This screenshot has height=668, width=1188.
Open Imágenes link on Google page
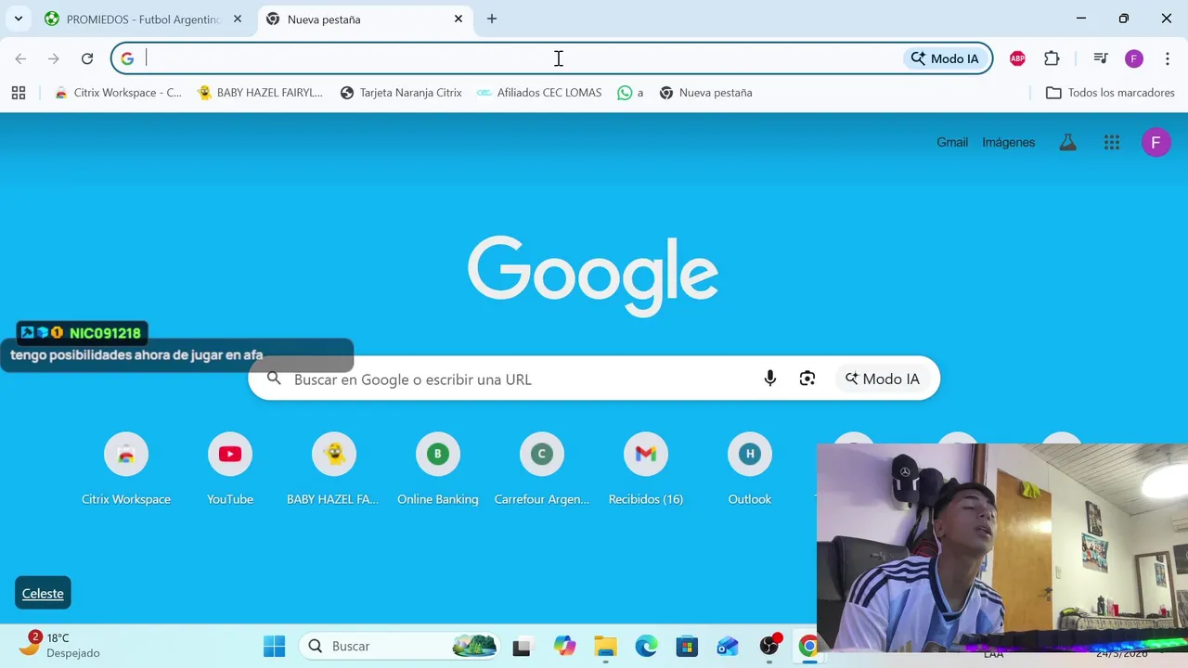click(x=1009, y=142)
